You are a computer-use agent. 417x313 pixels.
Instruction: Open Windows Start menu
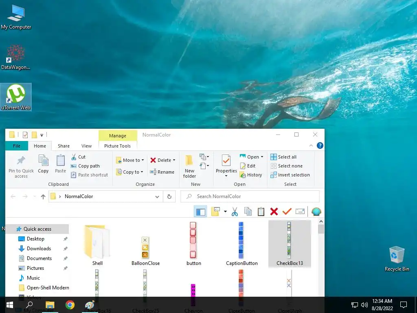tap(10, 305)
